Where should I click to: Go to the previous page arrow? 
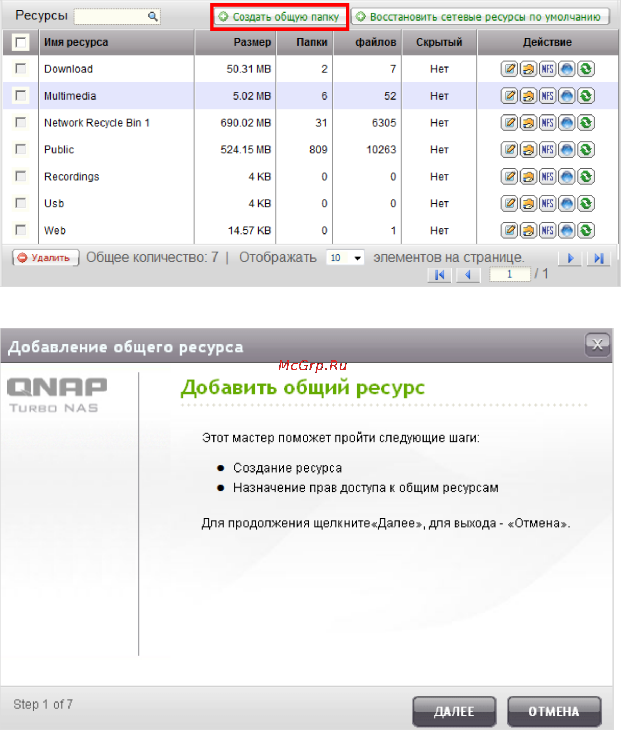[468, 275]
